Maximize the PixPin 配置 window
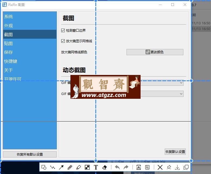This screenshot has width=211, height=174. click(173, 5)
